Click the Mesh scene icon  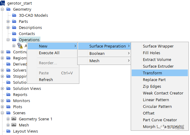pos(14,125)
